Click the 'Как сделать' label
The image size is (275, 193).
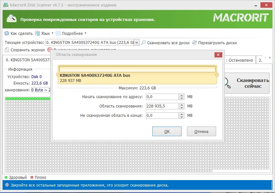tap(22, 34)
